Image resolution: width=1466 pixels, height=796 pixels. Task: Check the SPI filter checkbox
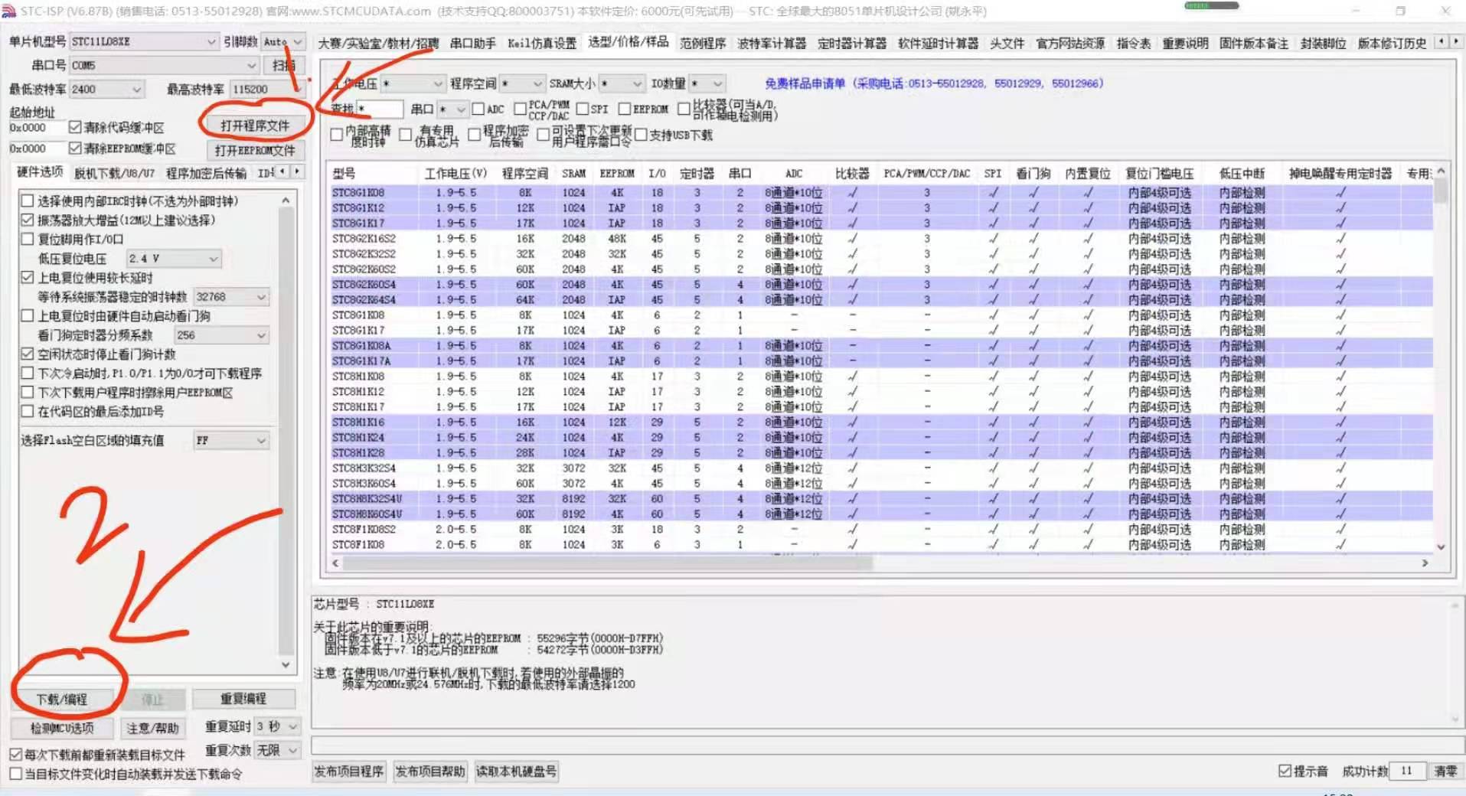point(583,109)
